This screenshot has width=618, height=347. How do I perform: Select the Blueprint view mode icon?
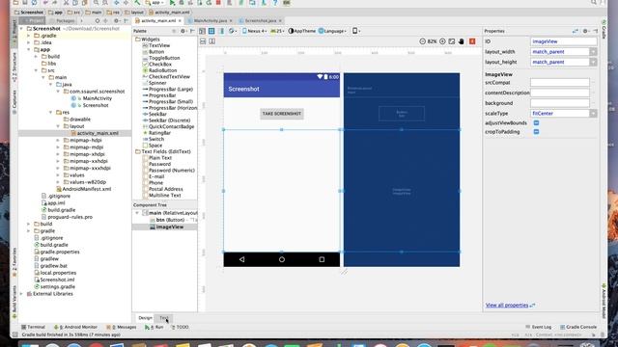pyautogui.click(x=211, y=31)
